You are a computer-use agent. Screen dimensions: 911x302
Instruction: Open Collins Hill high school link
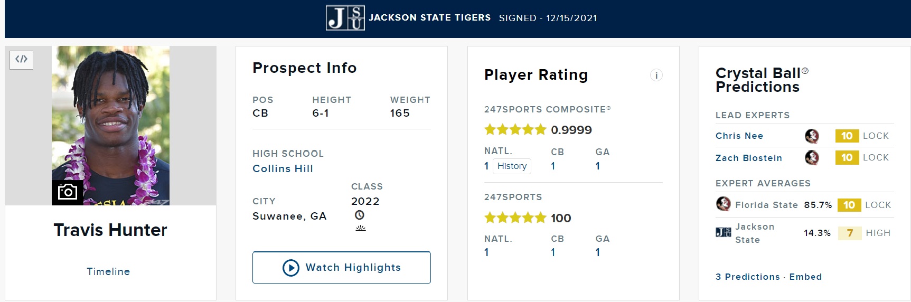283,168
